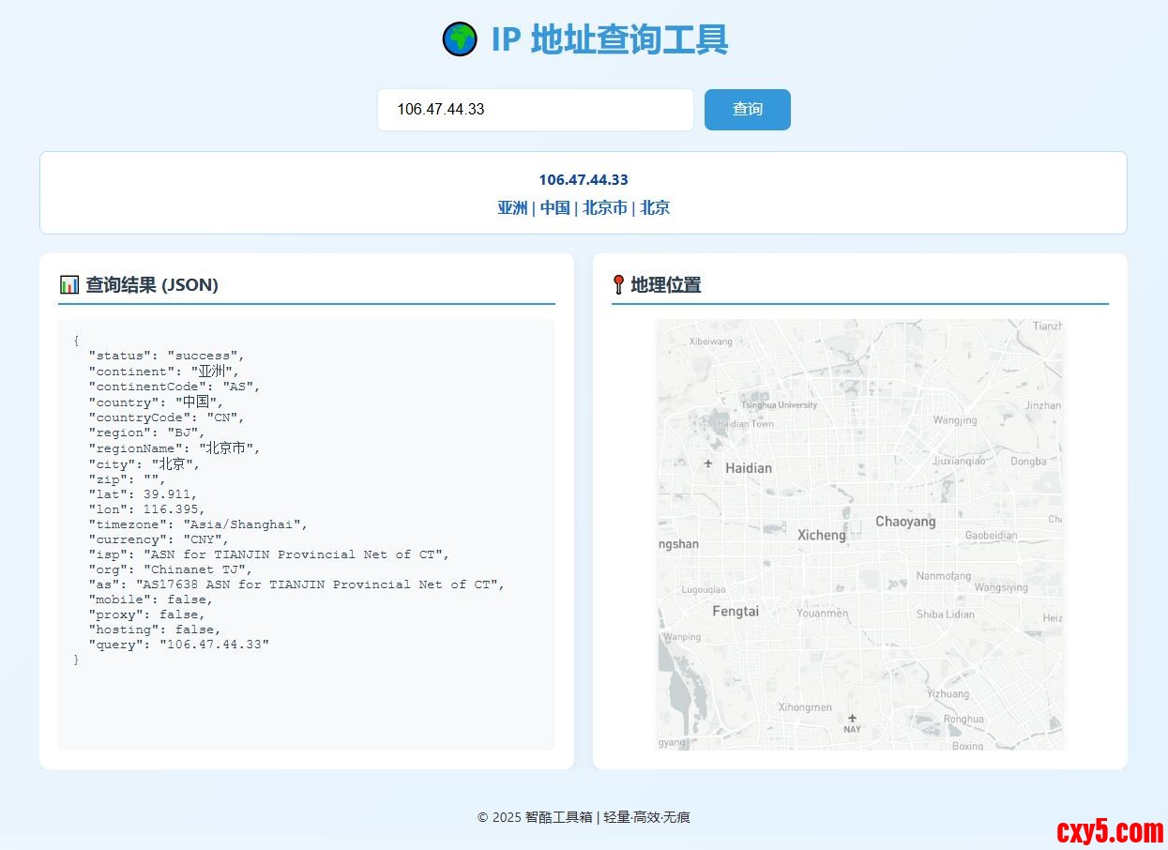
Task: Click the "timezone" line in JSON result
Action: tap(198, 524)
